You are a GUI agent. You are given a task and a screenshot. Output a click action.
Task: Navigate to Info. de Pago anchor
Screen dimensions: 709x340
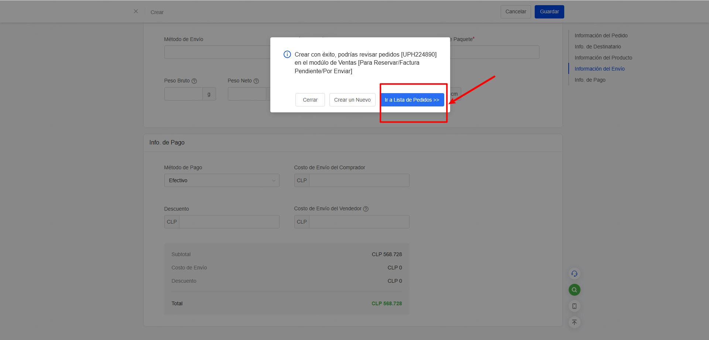coord(590,80)
